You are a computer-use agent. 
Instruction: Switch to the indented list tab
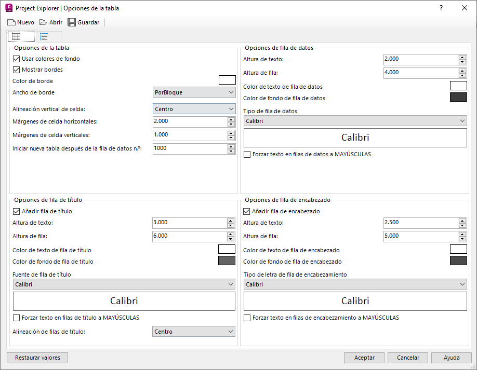click(44, 36)
